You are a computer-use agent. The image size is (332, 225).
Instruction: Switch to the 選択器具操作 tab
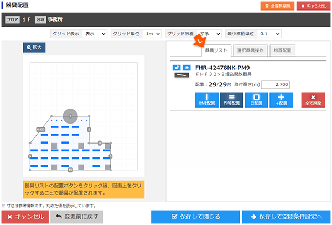(x=250, y=50)
